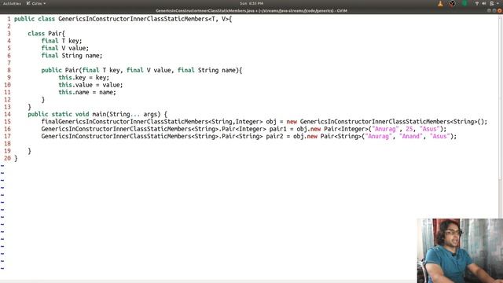Click the number 25 literal on line 16
Viewport: 503px width, 283px height.
pos(409,129)
